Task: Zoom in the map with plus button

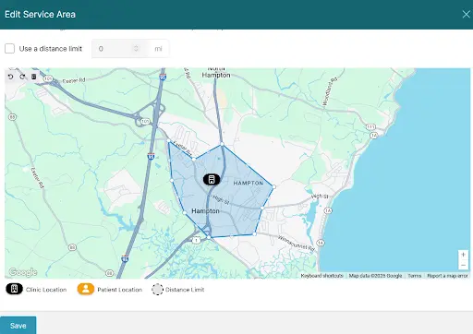Action: 463,255
